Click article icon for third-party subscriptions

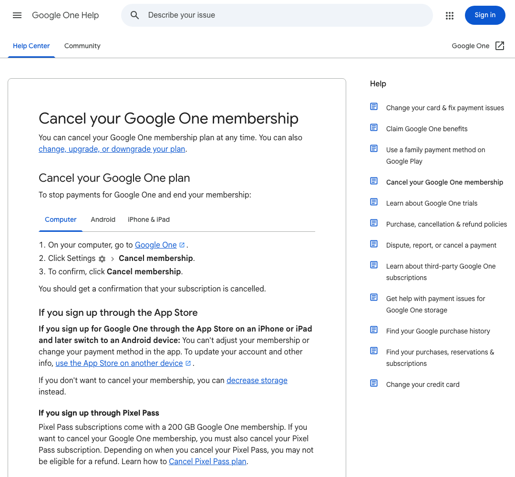point(374,265)
